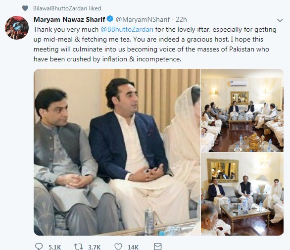Like the tweet with heart icon
The image size is (290, 250).
point(118,247)
